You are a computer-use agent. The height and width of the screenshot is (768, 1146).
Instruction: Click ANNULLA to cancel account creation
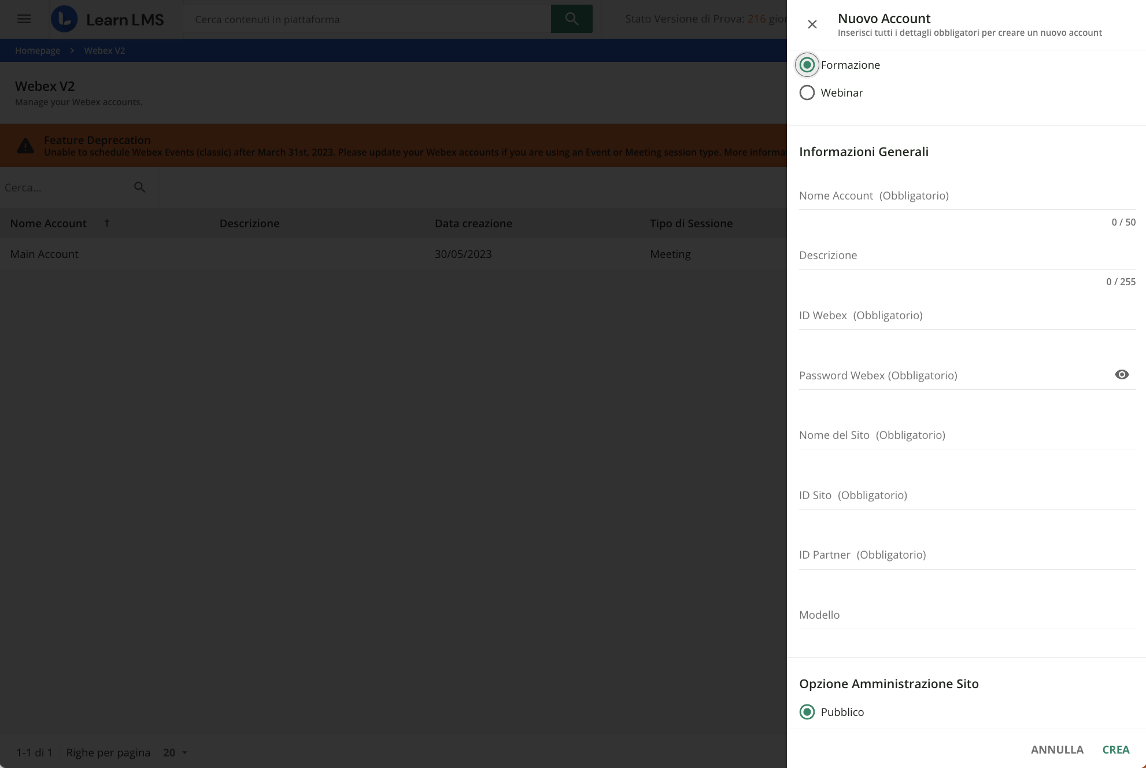[1057, 749]
